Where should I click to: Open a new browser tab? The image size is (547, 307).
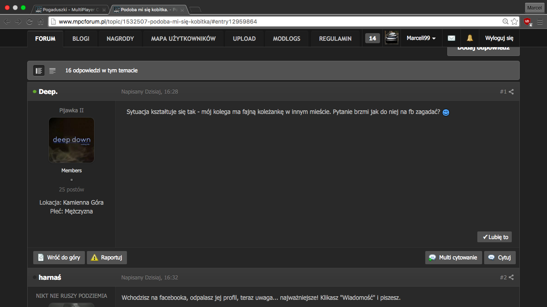point(195,9)
